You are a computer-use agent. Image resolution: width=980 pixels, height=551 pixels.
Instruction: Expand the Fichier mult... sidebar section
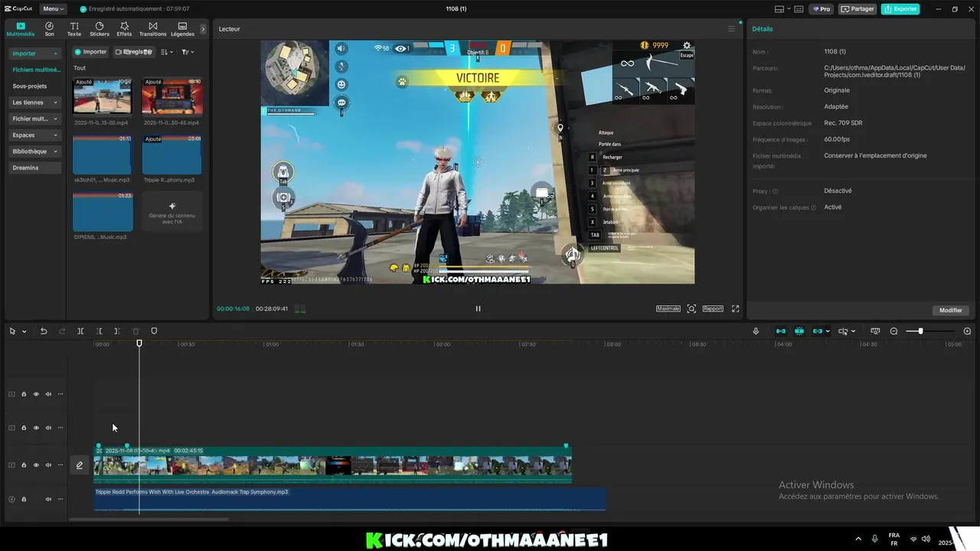(x=35, y=119)
